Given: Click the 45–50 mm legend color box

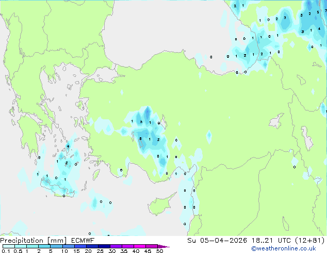Looking at the screenshot, I should 152,246.
